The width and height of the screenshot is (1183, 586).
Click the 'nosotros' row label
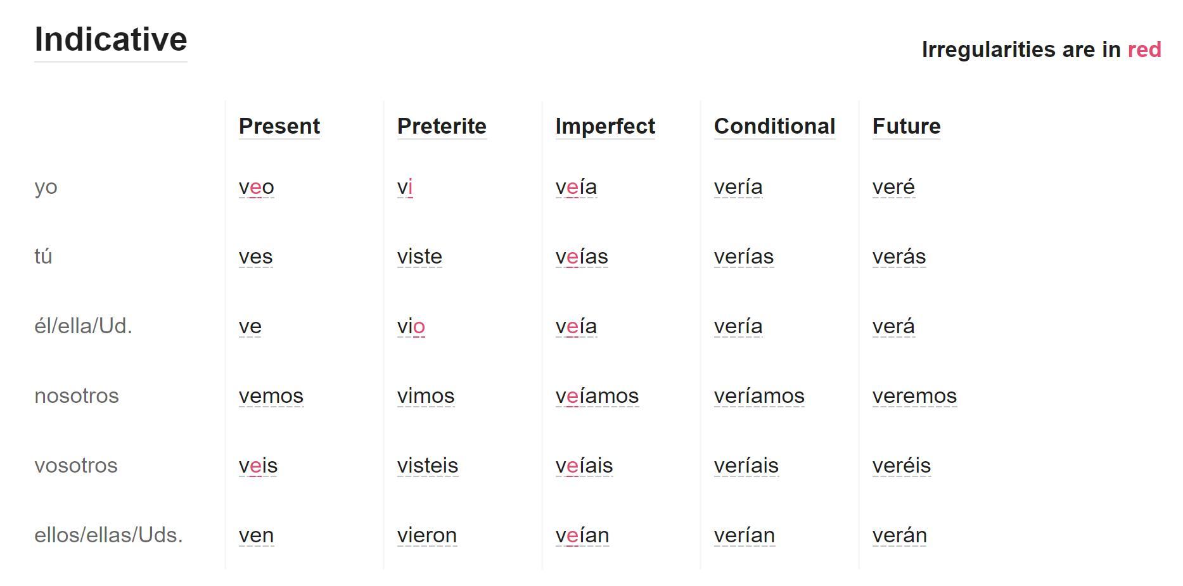[77, 396]
